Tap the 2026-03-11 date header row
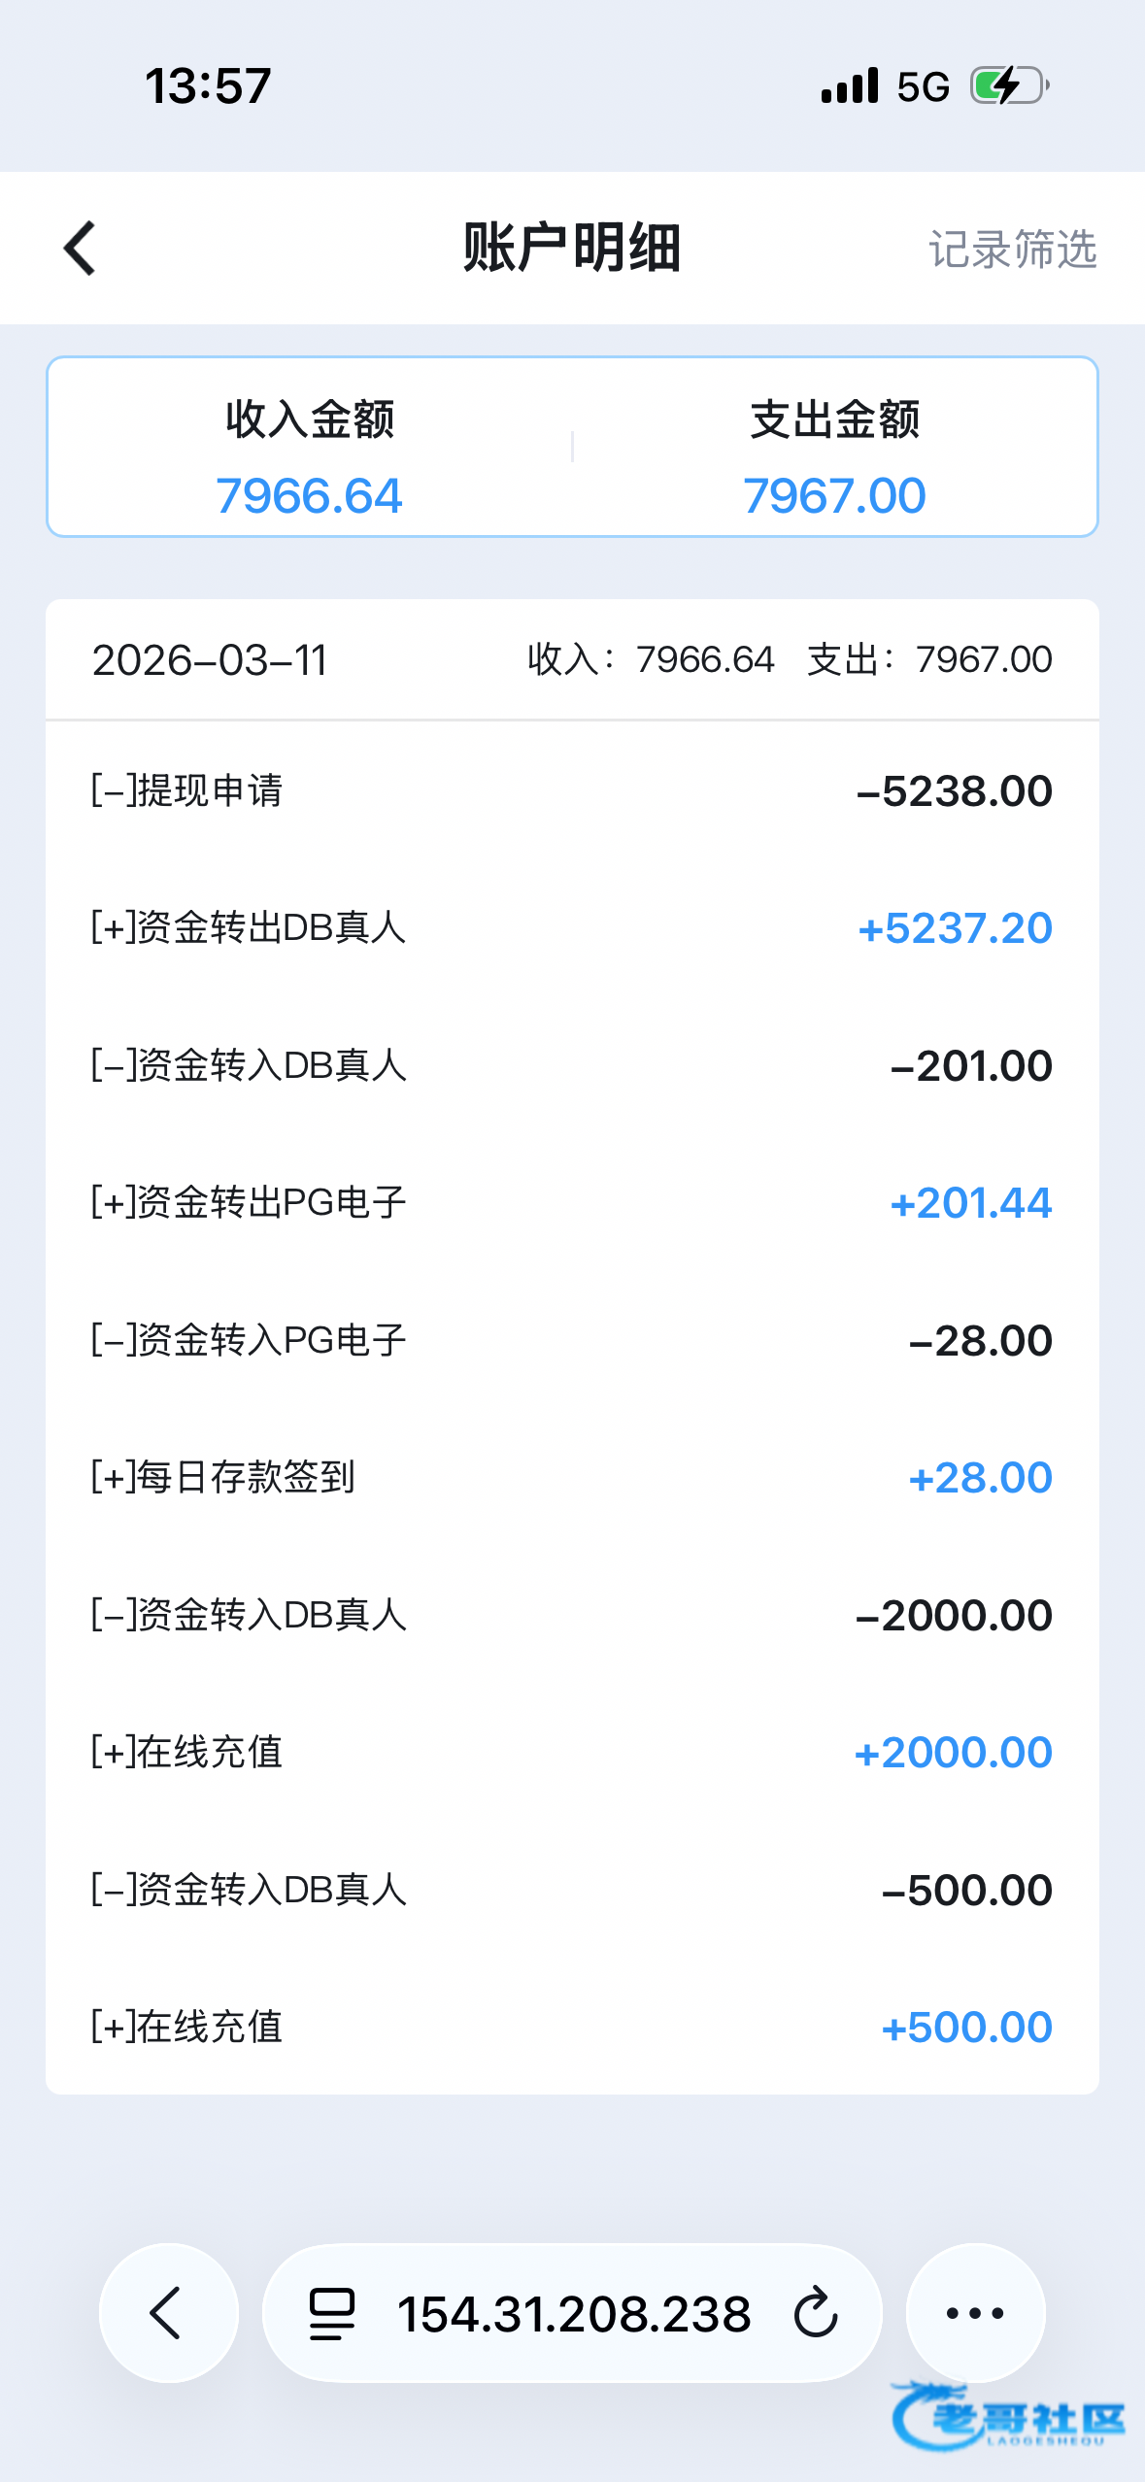 coord(572,660)
